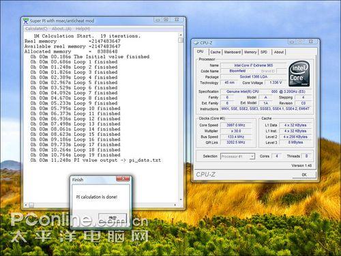341x256 pixels.
Task: Click the Bus Speed value '133.4 MHz'
Action: pyautogui.click(x=236, y=137)
